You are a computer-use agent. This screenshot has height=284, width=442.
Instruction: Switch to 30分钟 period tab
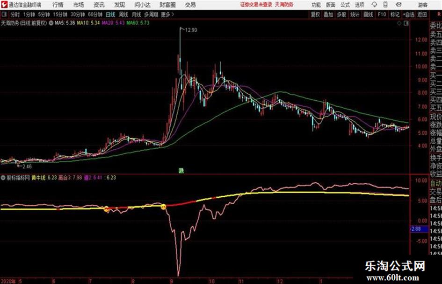click(x=78, y=14)
